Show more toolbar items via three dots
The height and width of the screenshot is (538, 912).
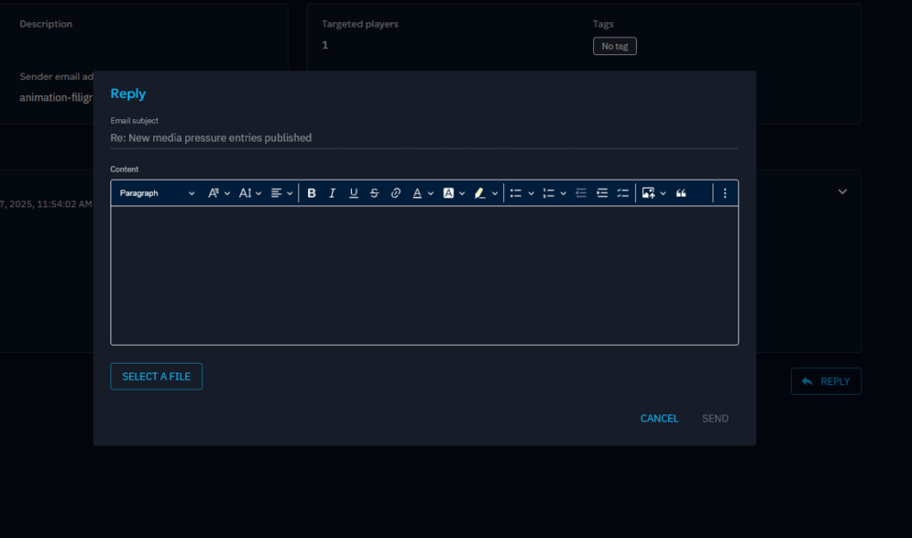(x=725, y=193)
